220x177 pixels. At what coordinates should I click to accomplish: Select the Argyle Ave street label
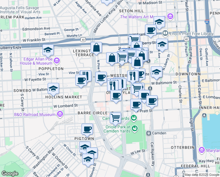coord(81,7)
